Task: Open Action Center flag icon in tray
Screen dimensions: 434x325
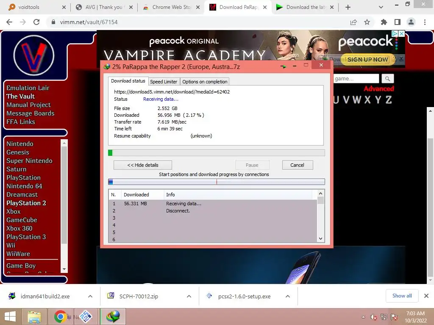Action: click(394, 317)
